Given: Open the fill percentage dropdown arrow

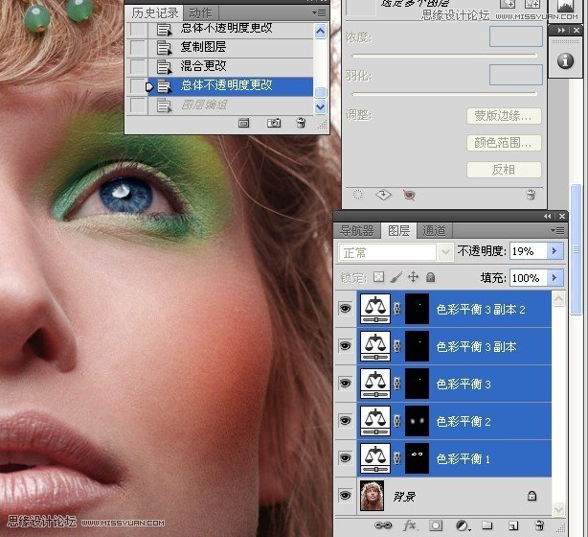Looking at the screenshot, I should (x=554, y=277).
